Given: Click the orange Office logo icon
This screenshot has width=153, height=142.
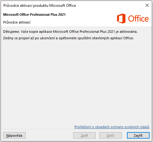Looking at the screenshot, I should pos(121,19).
